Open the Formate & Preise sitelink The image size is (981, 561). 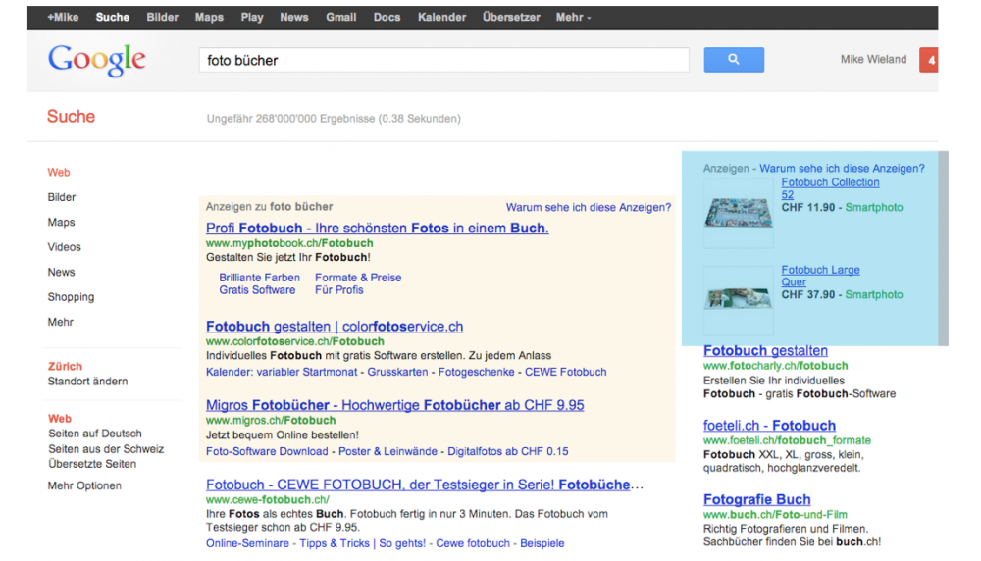tap(358, 277)
